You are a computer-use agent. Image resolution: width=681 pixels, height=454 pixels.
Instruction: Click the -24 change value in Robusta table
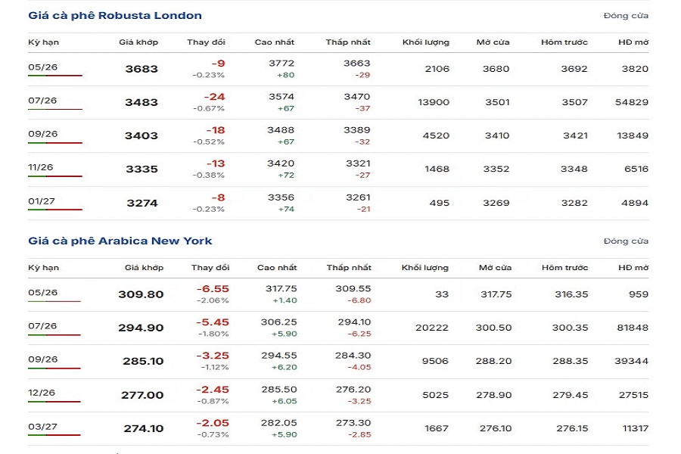point(214,97)
